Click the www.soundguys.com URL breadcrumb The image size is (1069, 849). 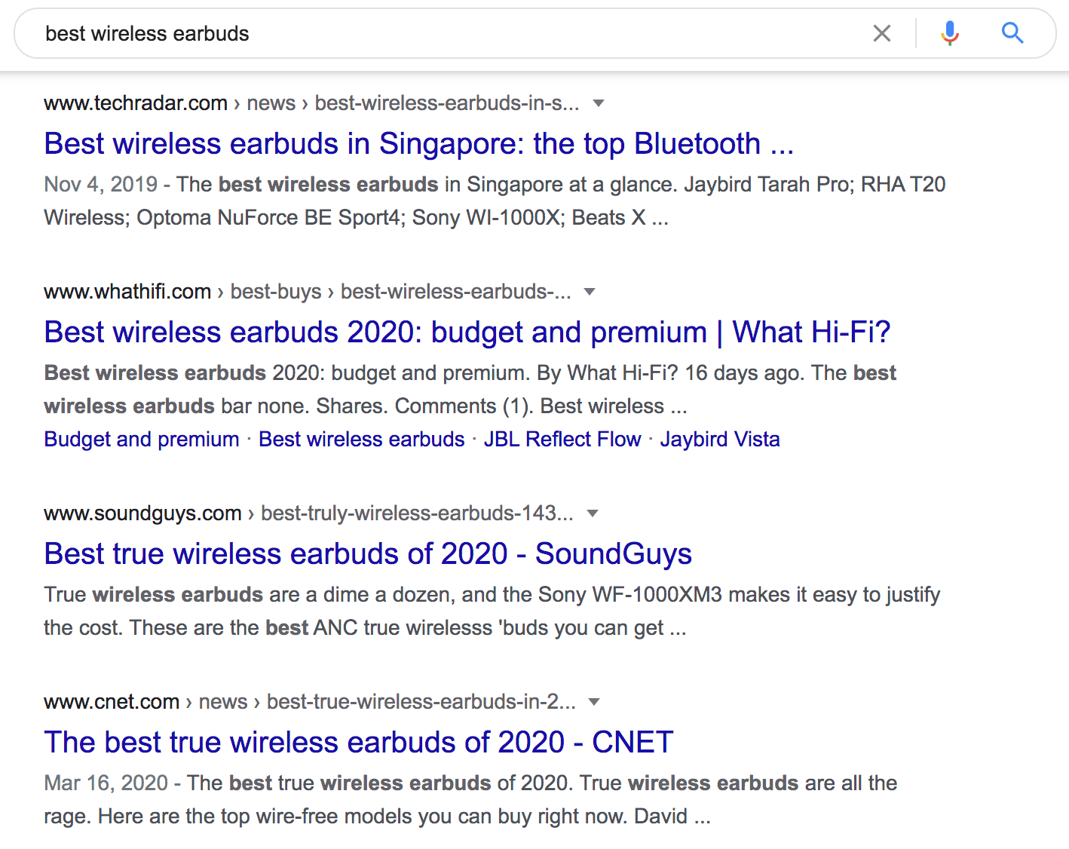[142, 513]
